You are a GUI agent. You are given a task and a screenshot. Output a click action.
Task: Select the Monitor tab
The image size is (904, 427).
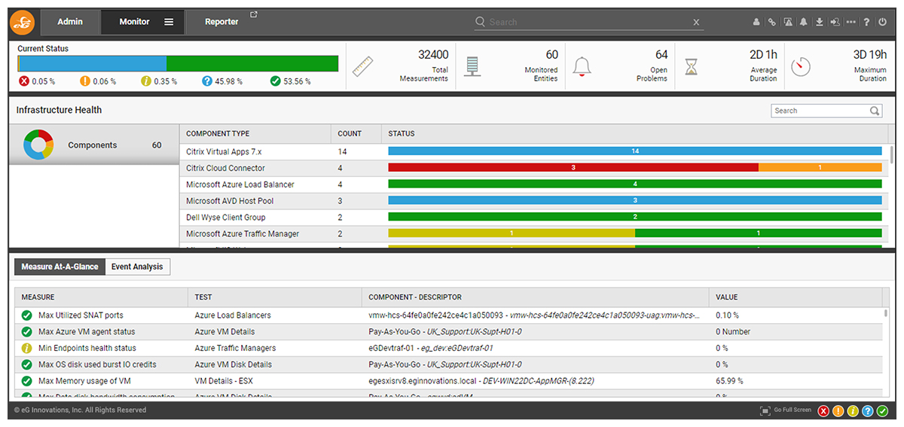[x=134, y=22]
